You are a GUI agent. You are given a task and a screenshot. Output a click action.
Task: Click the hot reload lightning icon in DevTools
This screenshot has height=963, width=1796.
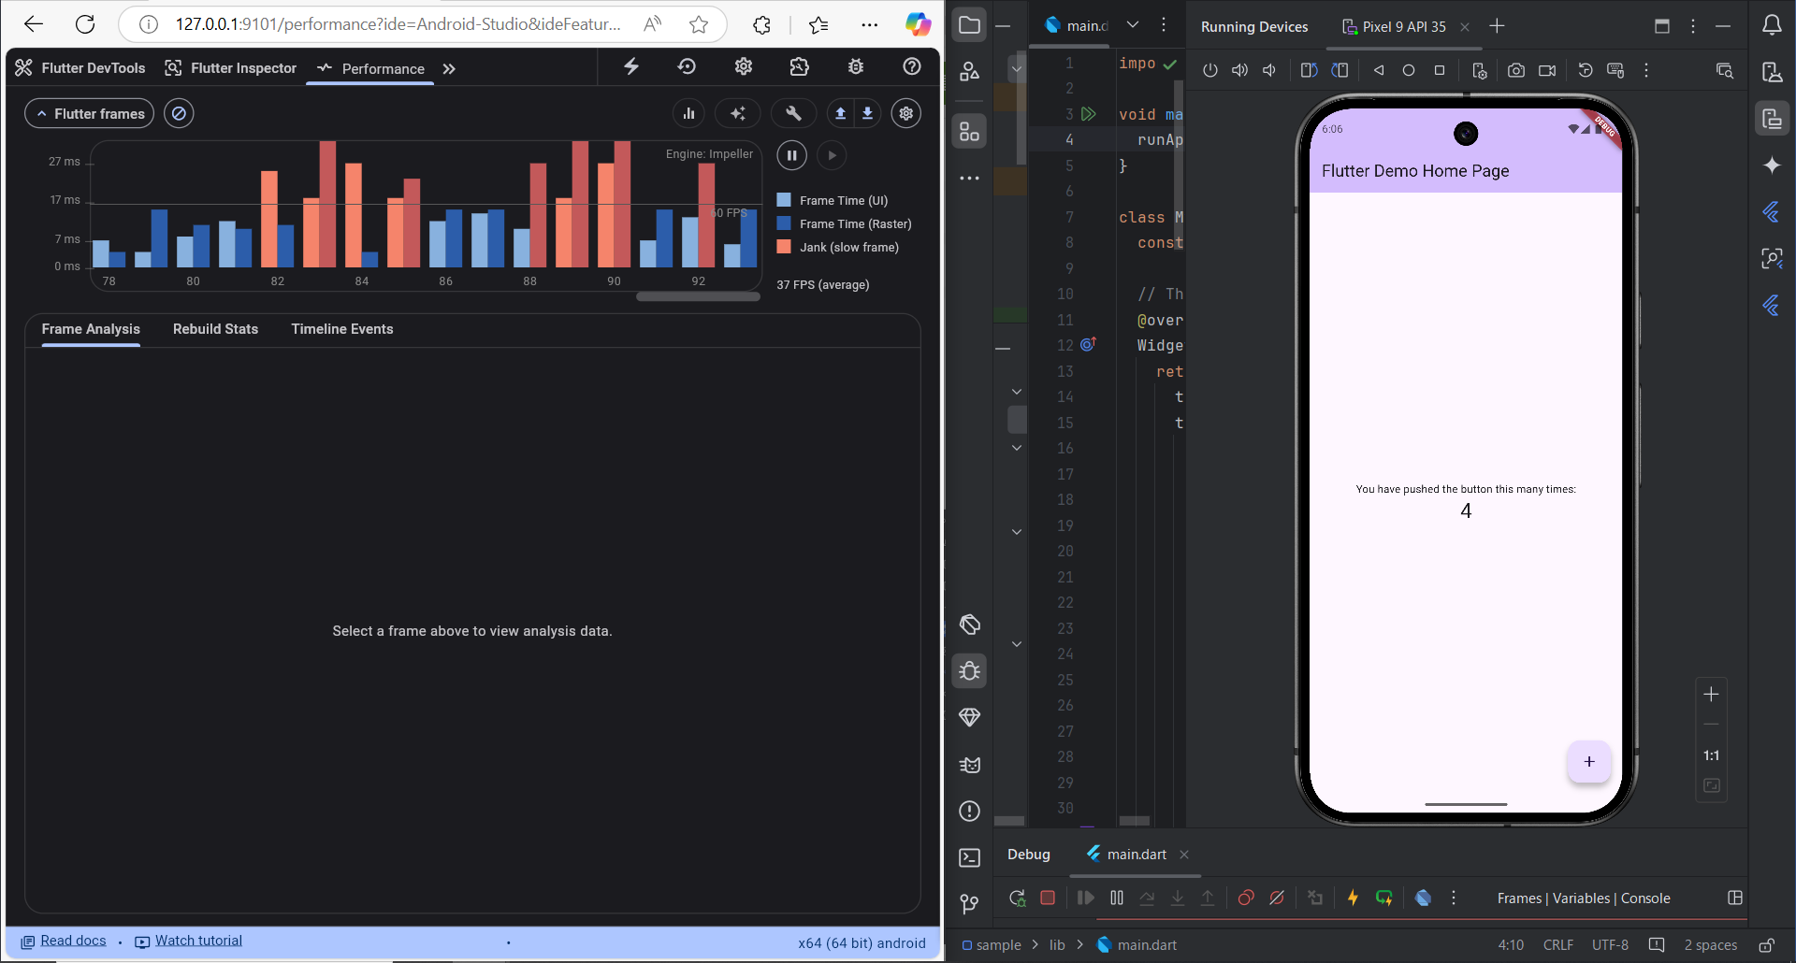pos(631,66)
